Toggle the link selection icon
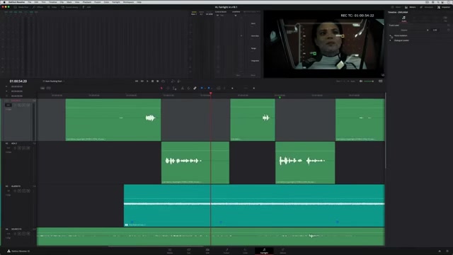Screen dimensions: 453x255 point(195,88)
